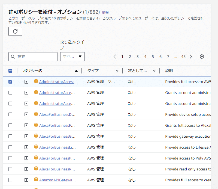Image resolution: width=218 pixels, height=189 pixels.
Task: Open the 情報 info link
Action: [105, 12]
